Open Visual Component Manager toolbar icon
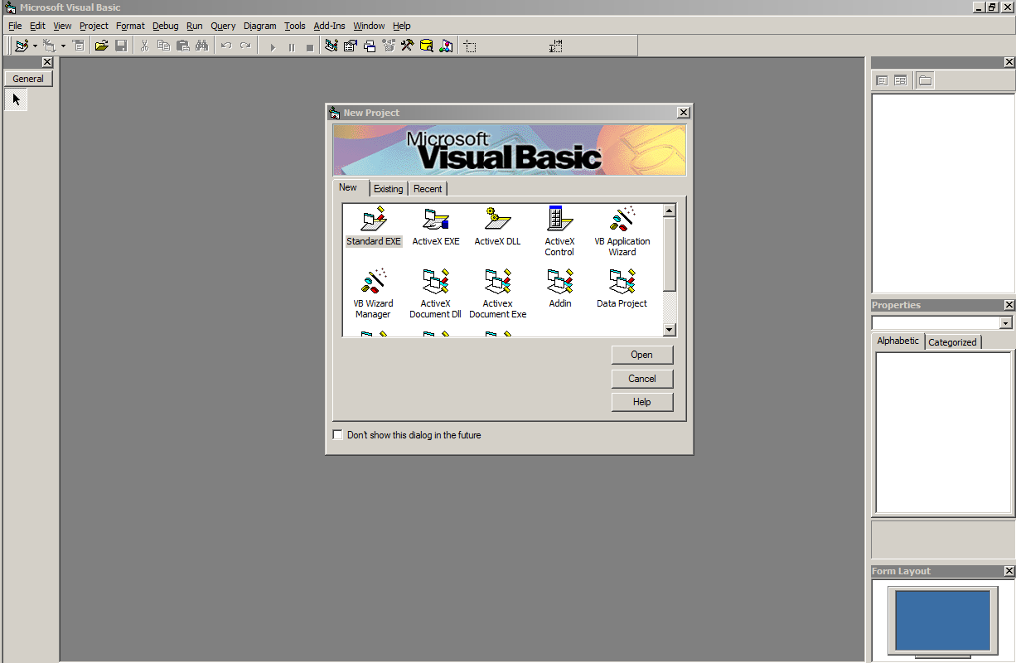The image size is (1016, 663). [446, 46]
